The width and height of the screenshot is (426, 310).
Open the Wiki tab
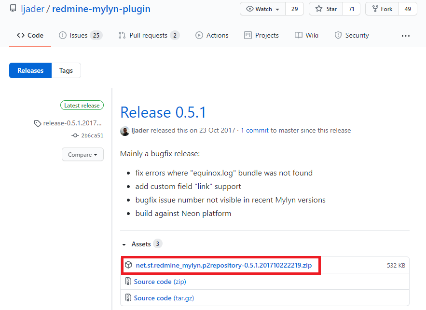tap(306, 35)
